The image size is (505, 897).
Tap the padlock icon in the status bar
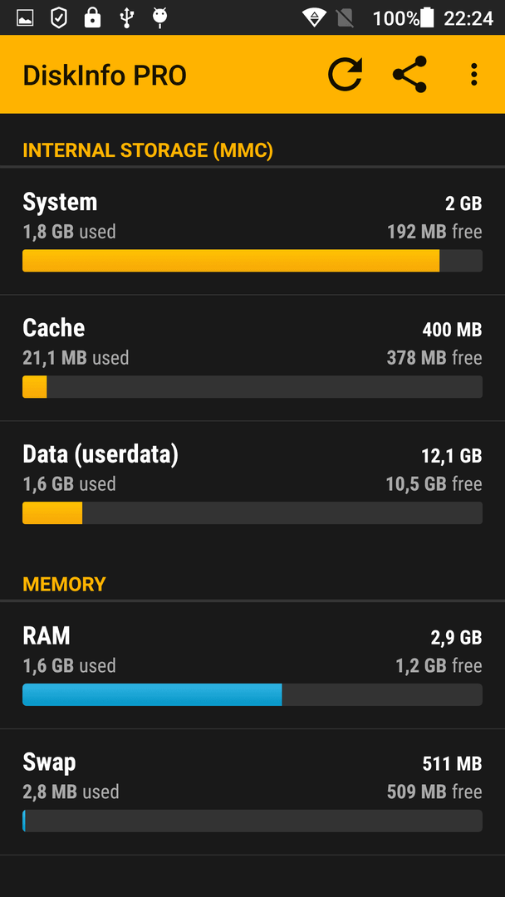click(92, 18)
